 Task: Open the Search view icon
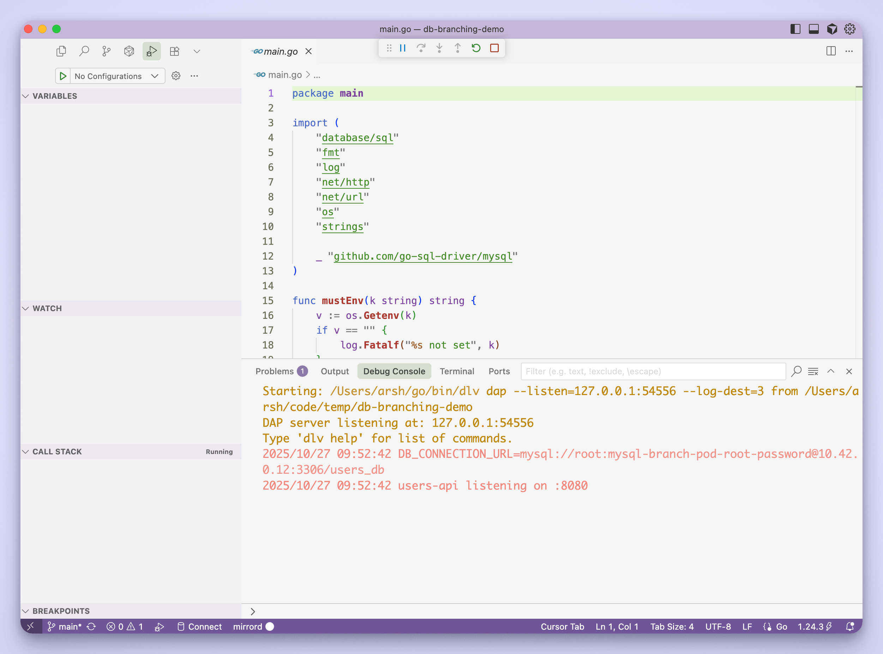(84, 51)
